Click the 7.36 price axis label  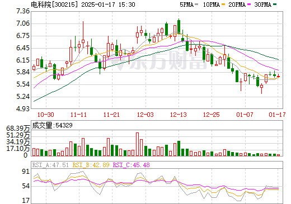23,11
